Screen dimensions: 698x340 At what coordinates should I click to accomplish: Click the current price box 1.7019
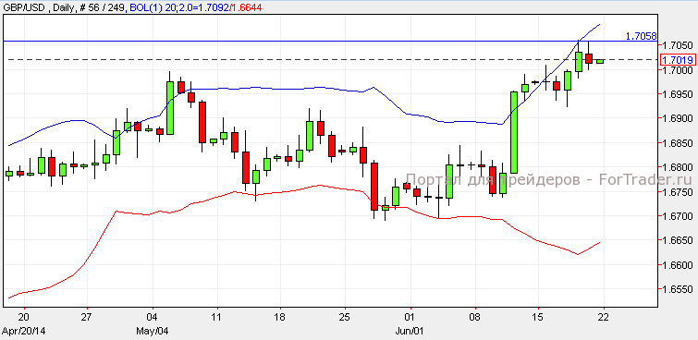point(677,60)
